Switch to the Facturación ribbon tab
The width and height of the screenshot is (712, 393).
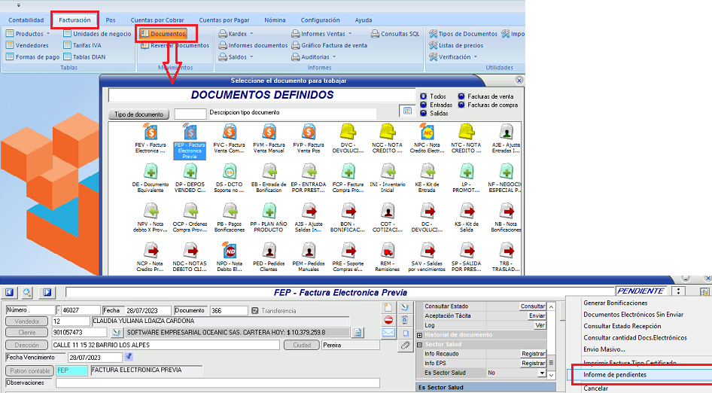click(75, 20)
